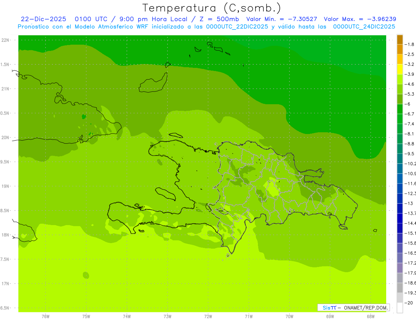The image size is (416, 321).
Task: Pick the gray swatch between -18.6 and -19.3
Action: point(400,288)
